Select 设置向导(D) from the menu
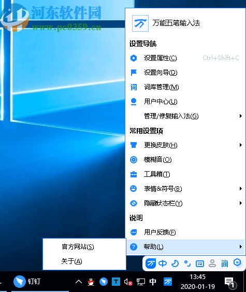 click(x=185, y=73)
